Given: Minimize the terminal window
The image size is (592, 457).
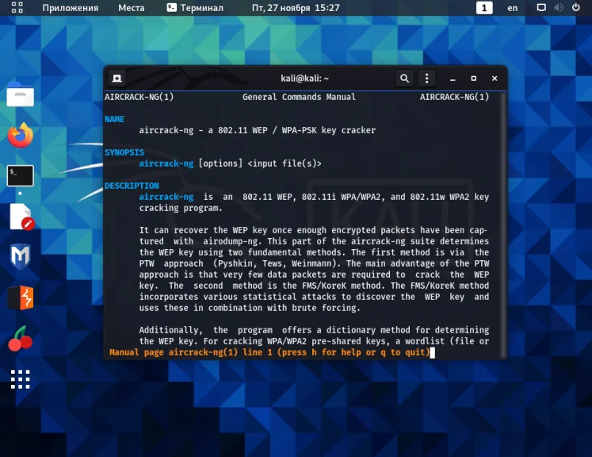Looking at the screenshot, I should 453,79.
